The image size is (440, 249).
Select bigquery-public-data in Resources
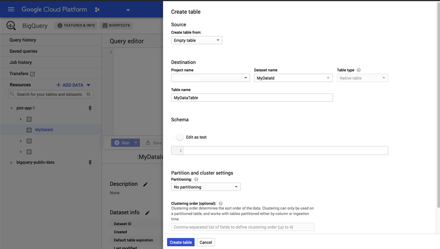tap(35, 162)
